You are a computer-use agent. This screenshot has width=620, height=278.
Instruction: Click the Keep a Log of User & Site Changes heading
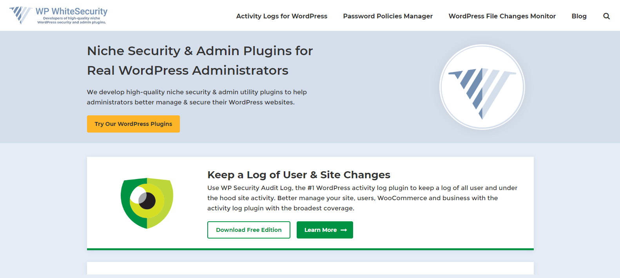click(299, 175)
